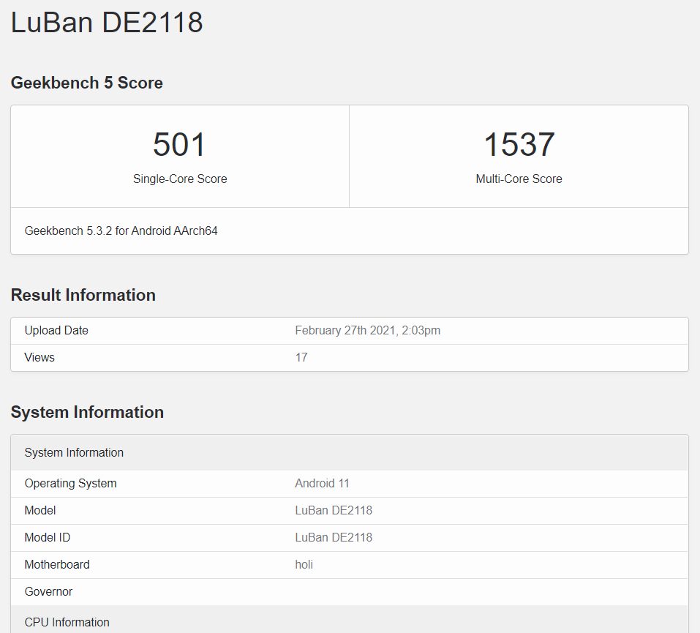Click the view count value 17
The width and height of the screenshot is (700, 633).
point(301,357)
